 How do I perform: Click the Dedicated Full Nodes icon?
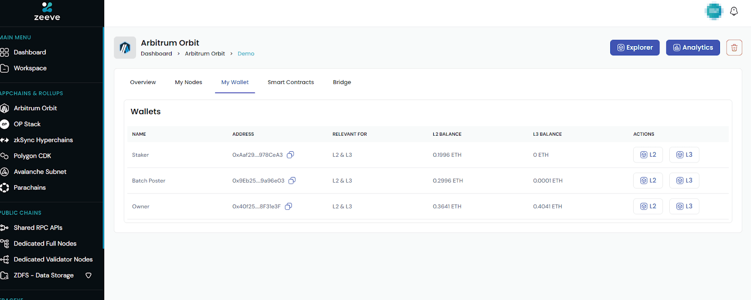[5, 244]
